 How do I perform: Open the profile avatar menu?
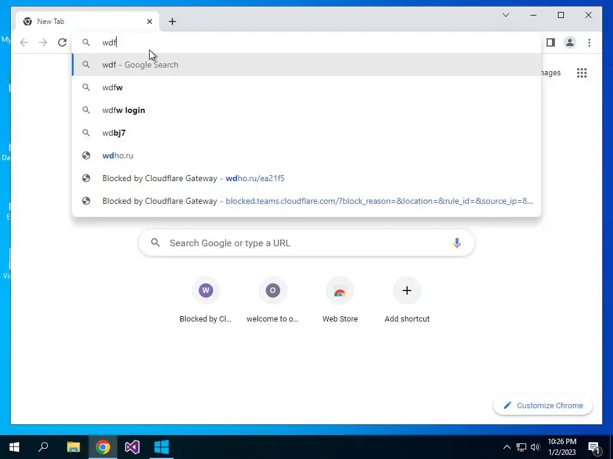[x=570, y=42]
